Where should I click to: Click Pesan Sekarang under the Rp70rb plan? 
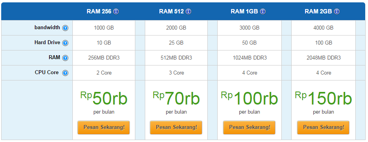point(176,127)
